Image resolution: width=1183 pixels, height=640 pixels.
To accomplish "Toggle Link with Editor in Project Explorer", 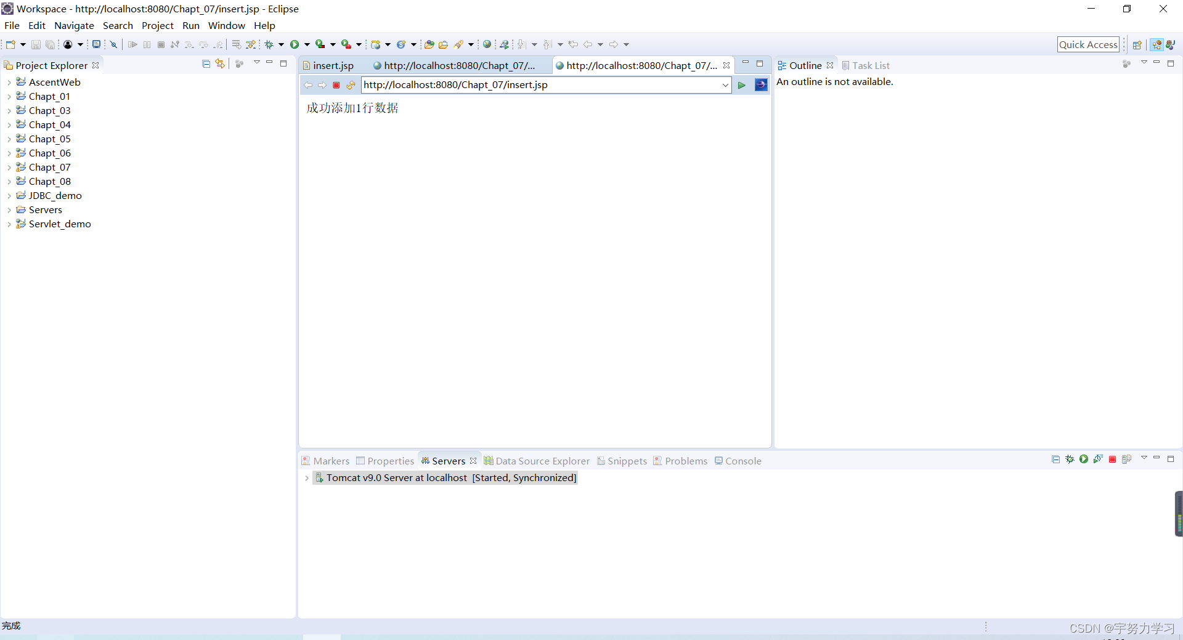I will click(x=220, y=63).
